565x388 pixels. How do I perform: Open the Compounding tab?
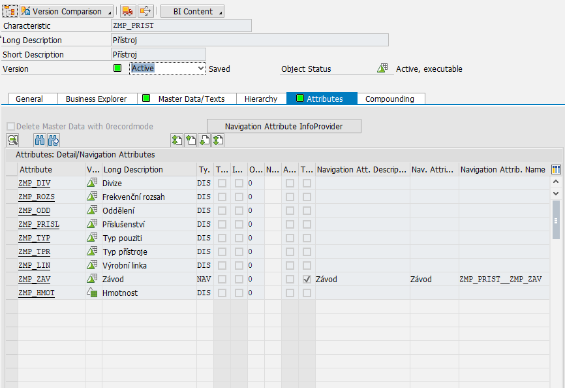tap(389, 99)
